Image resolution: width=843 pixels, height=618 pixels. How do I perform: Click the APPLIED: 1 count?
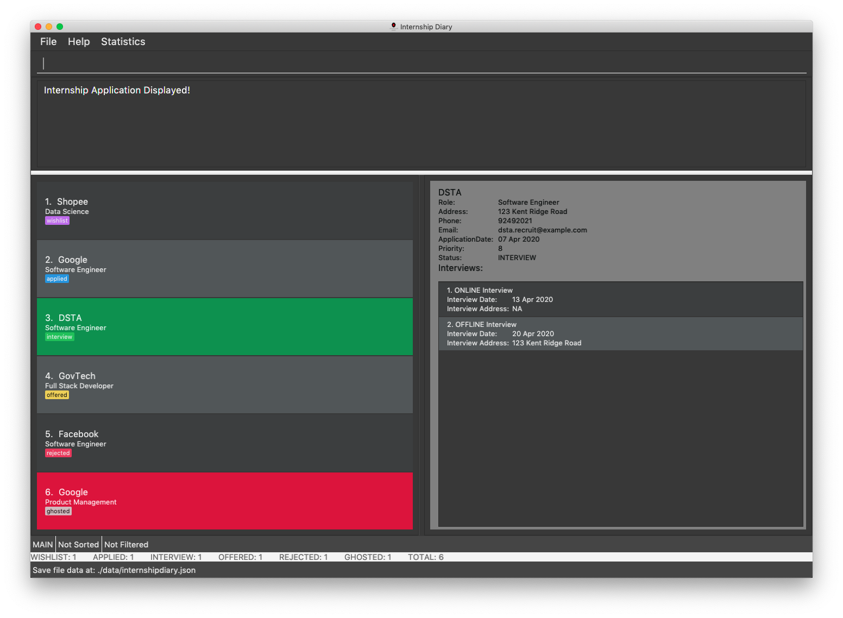[x=114, y=557]
